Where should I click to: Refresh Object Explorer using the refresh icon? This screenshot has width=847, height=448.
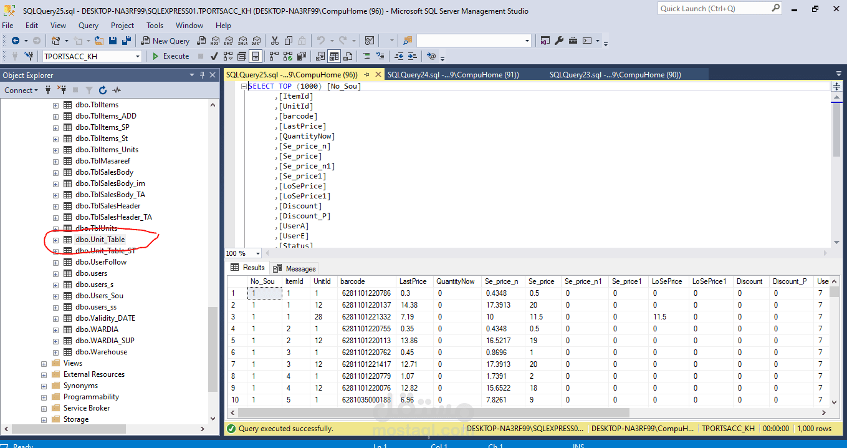[x=103, y=90]
